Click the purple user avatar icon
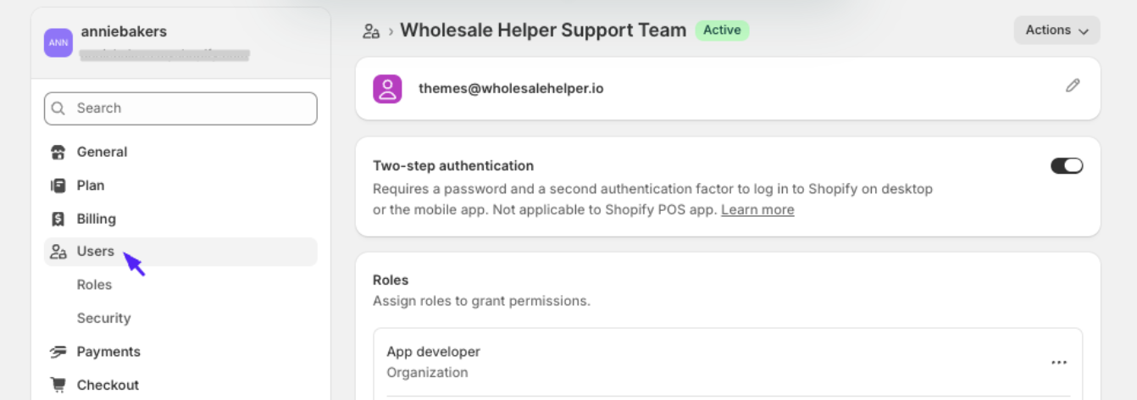 coord(387,88)
